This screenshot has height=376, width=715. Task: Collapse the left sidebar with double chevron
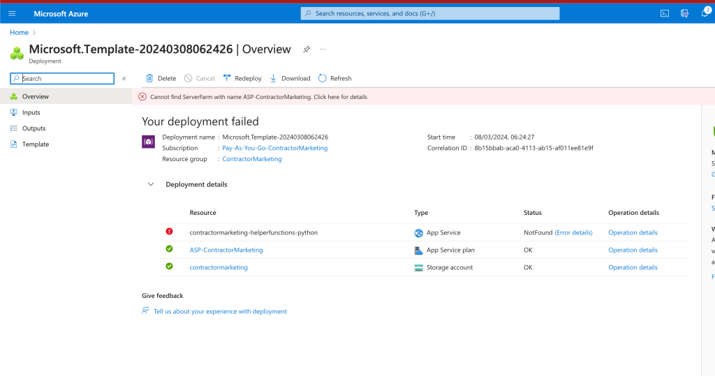click(124, 78)
